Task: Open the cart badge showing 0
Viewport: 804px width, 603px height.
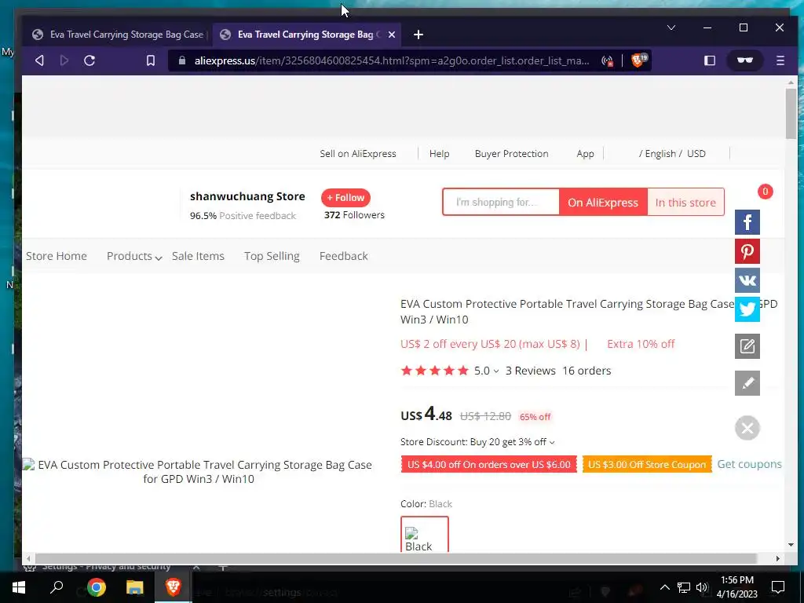Action: click(x=765, y=192)
